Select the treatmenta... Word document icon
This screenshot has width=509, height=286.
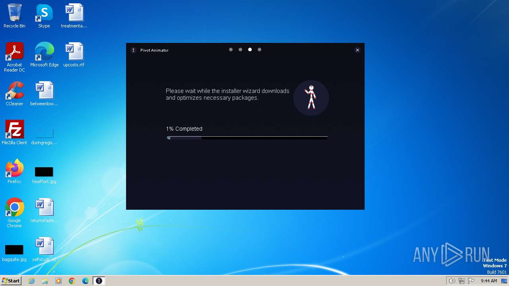[x=74, y=16]
